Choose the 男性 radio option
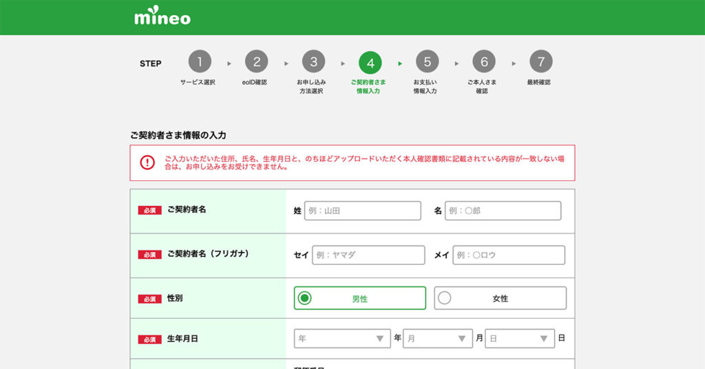 [359, 298]
